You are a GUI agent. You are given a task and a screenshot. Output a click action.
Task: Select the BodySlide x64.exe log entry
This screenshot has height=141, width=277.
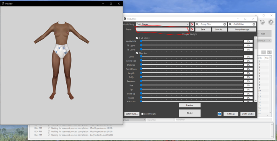click(82, 135)
